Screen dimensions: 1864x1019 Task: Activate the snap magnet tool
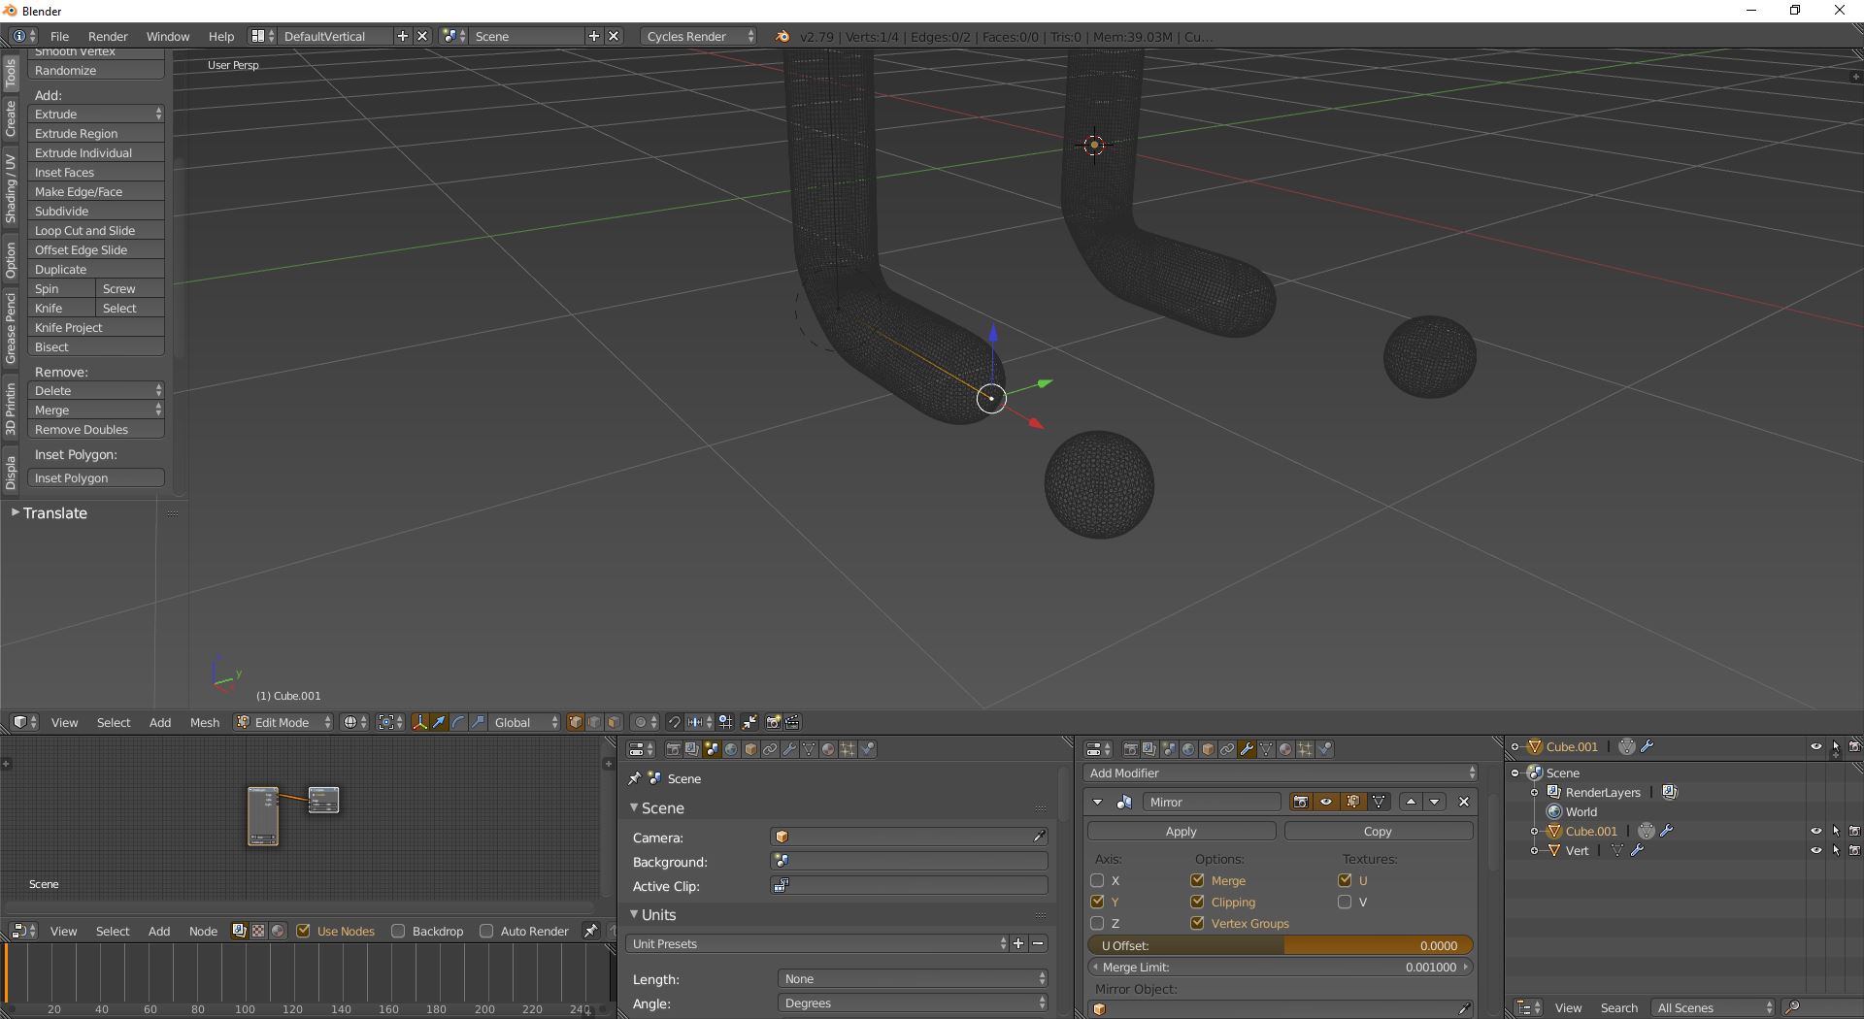(674, 722)
